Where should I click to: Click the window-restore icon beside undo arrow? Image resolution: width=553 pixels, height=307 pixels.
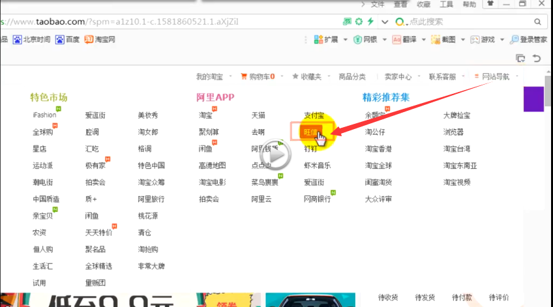(520, 58)
